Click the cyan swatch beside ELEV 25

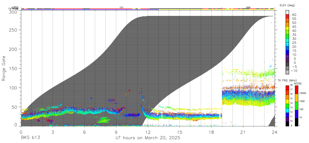click(x=287, y=44)
